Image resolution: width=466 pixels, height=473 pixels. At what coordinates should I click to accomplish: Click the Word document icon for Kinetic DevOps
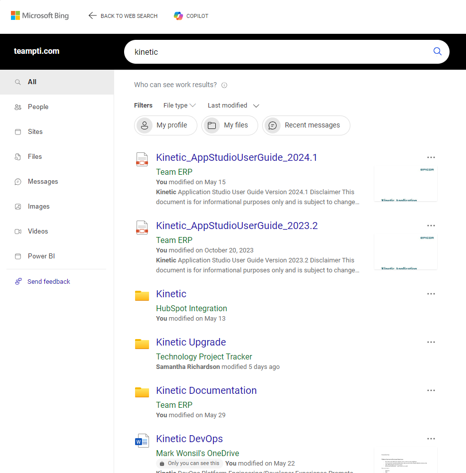coord(142,441)
